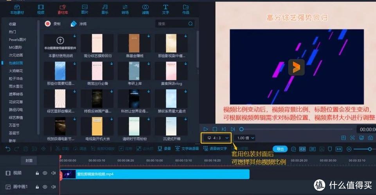This screenshot has width=376, height=195.
Task: Select the 涂鸦 doodle pen tool
Action: coord(79,24)
